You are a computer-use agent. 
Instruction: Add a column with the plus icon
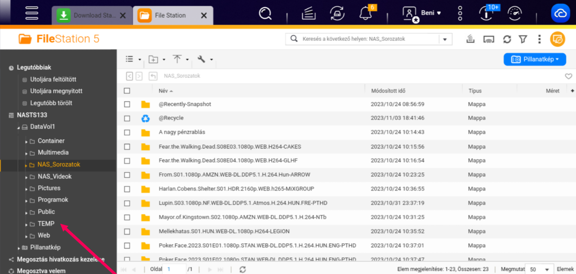(572, 91)
